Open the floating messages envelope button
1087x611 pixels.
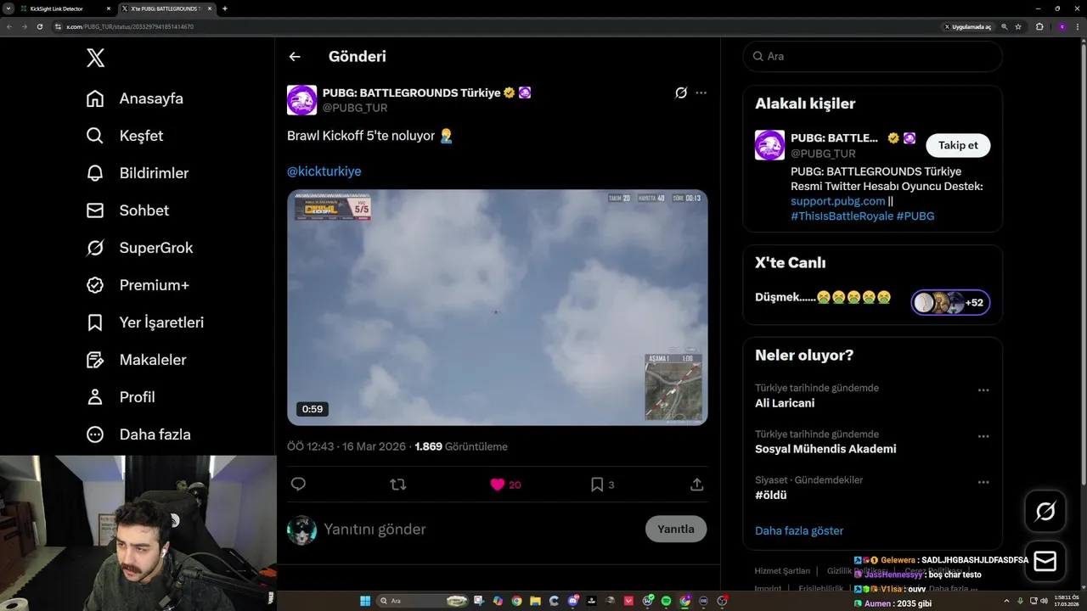1045,562
